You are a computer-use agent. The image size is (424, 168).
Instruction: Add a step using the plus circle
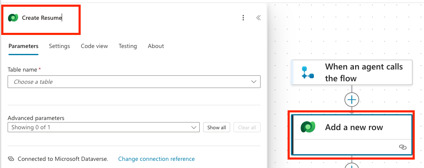point(351,100)
